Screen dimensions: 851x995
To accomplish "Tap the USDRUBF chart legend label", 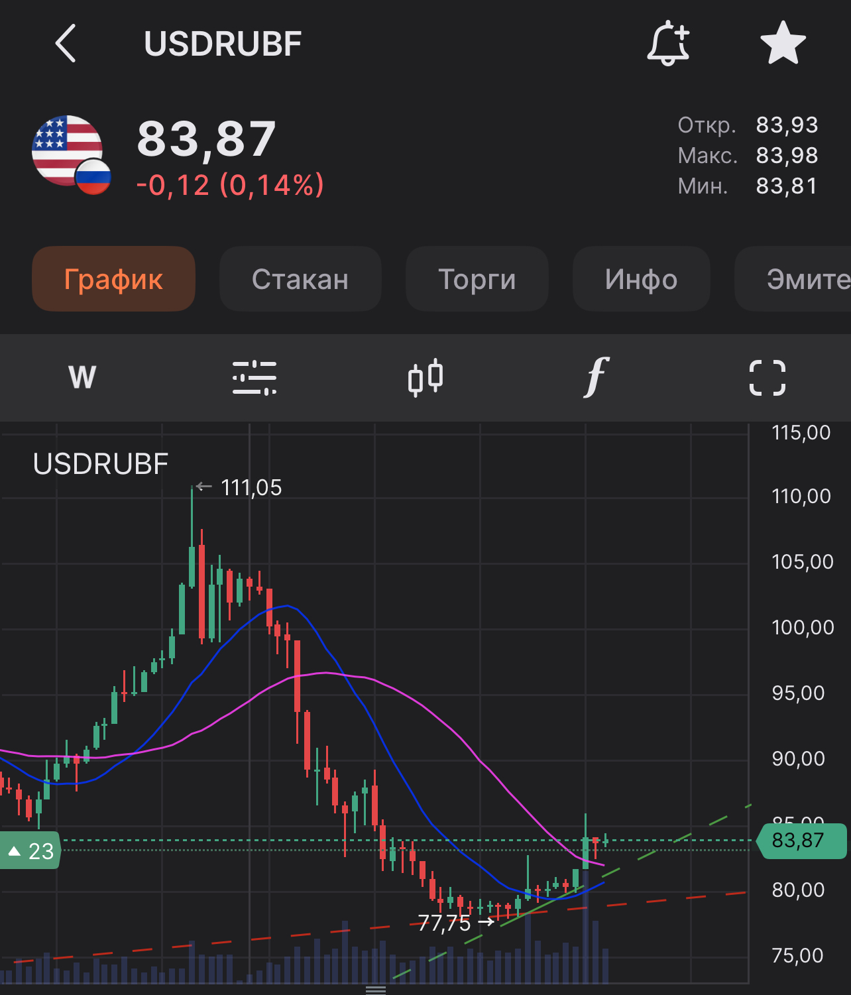I will pos(101,464).
